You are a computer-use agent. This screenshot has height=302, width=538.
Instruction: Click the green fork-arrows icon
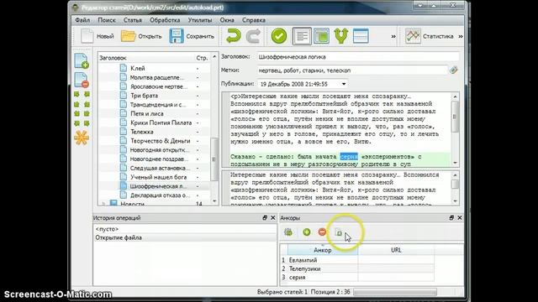[341, 36]
